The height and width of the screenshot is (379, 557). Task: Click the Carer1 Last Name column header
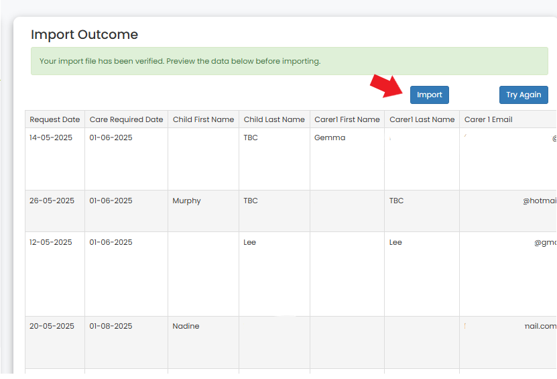422,119
